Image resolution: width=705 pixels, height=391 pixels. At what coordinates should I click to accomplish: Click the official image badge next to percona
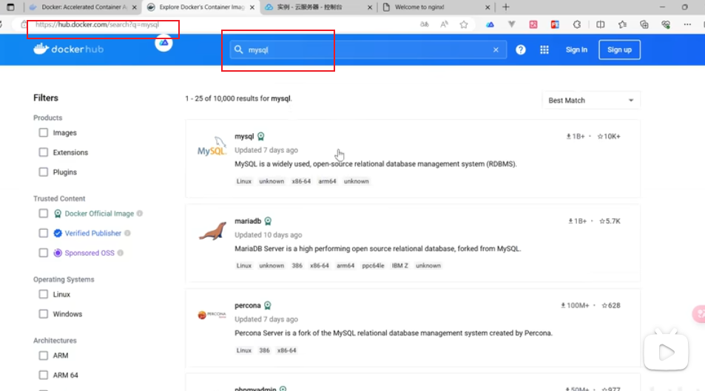coord(268,305)
